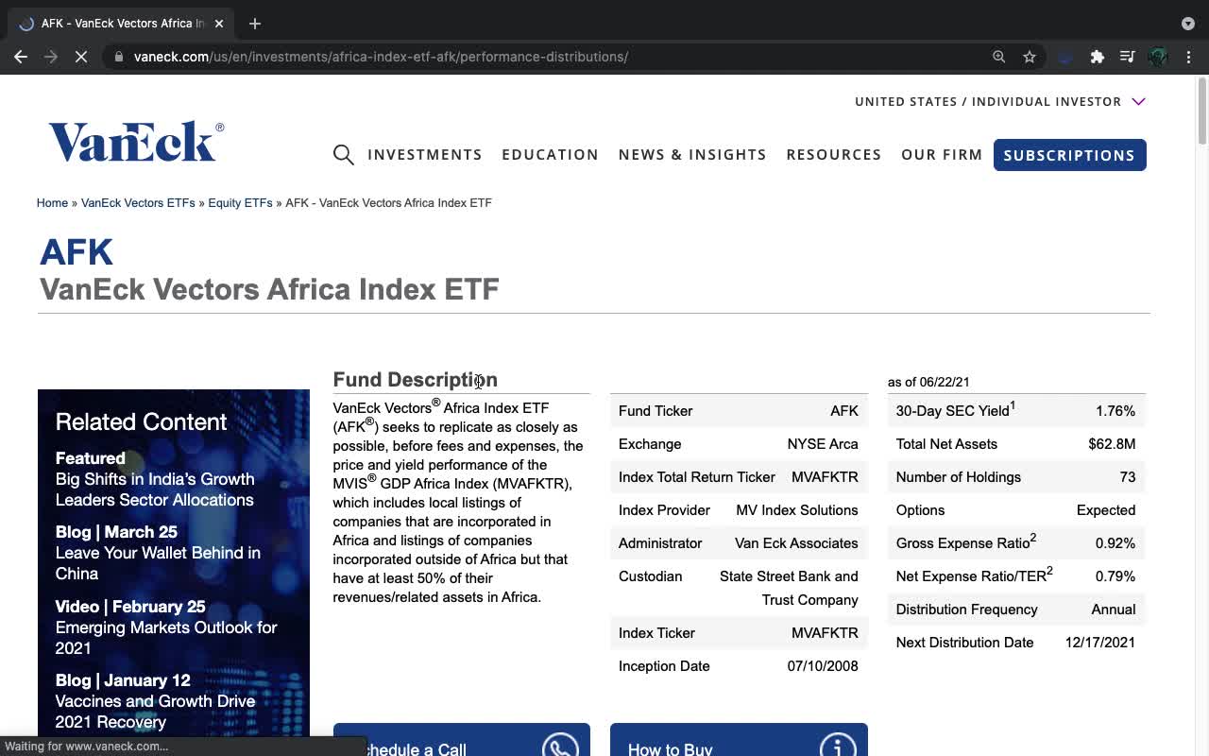Click Administrator Van Eck Associates value

click(x=796, y=543)
